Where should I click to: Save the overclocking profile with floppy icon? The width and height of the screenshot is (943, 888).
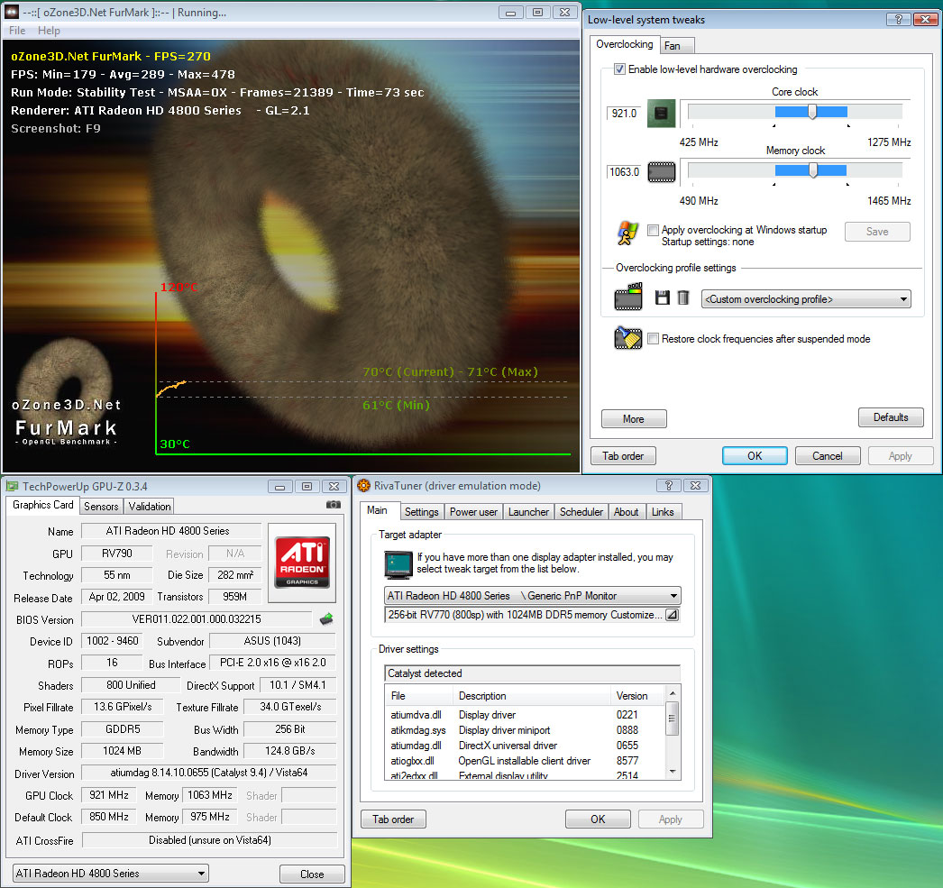click(x=662, y=298)
